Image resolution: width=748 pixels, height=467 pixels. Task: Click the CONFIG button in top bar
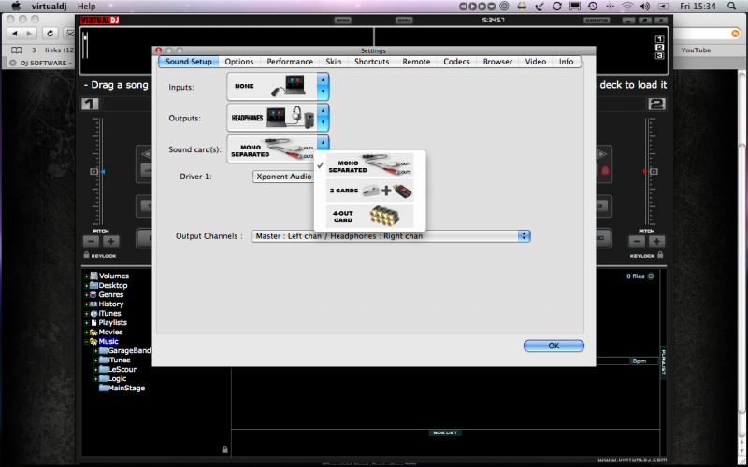[596, 19]
